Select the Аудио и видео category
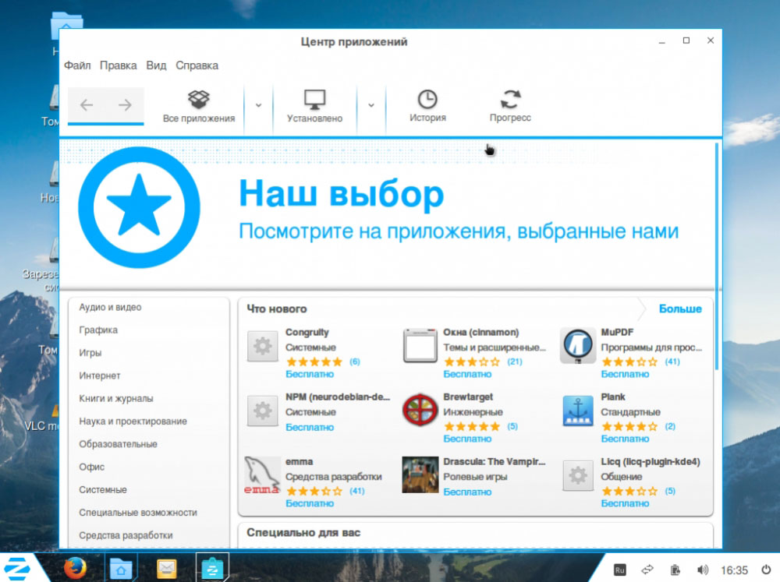This screenshot has width=780, height=582. tap(110, 307)
